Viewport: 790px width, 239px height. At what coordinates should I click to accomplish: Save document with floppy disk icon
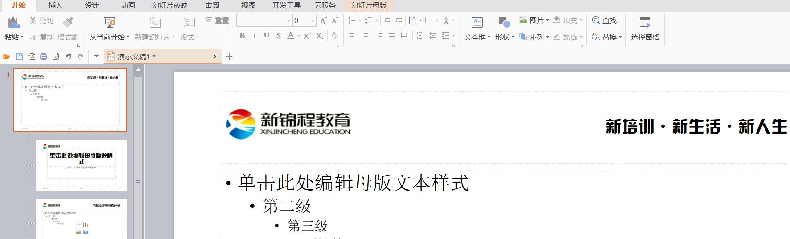(x=19, y=56)
